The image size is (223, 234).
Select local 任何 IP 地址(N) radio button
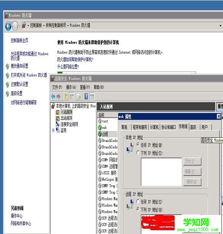coord(138,145)
